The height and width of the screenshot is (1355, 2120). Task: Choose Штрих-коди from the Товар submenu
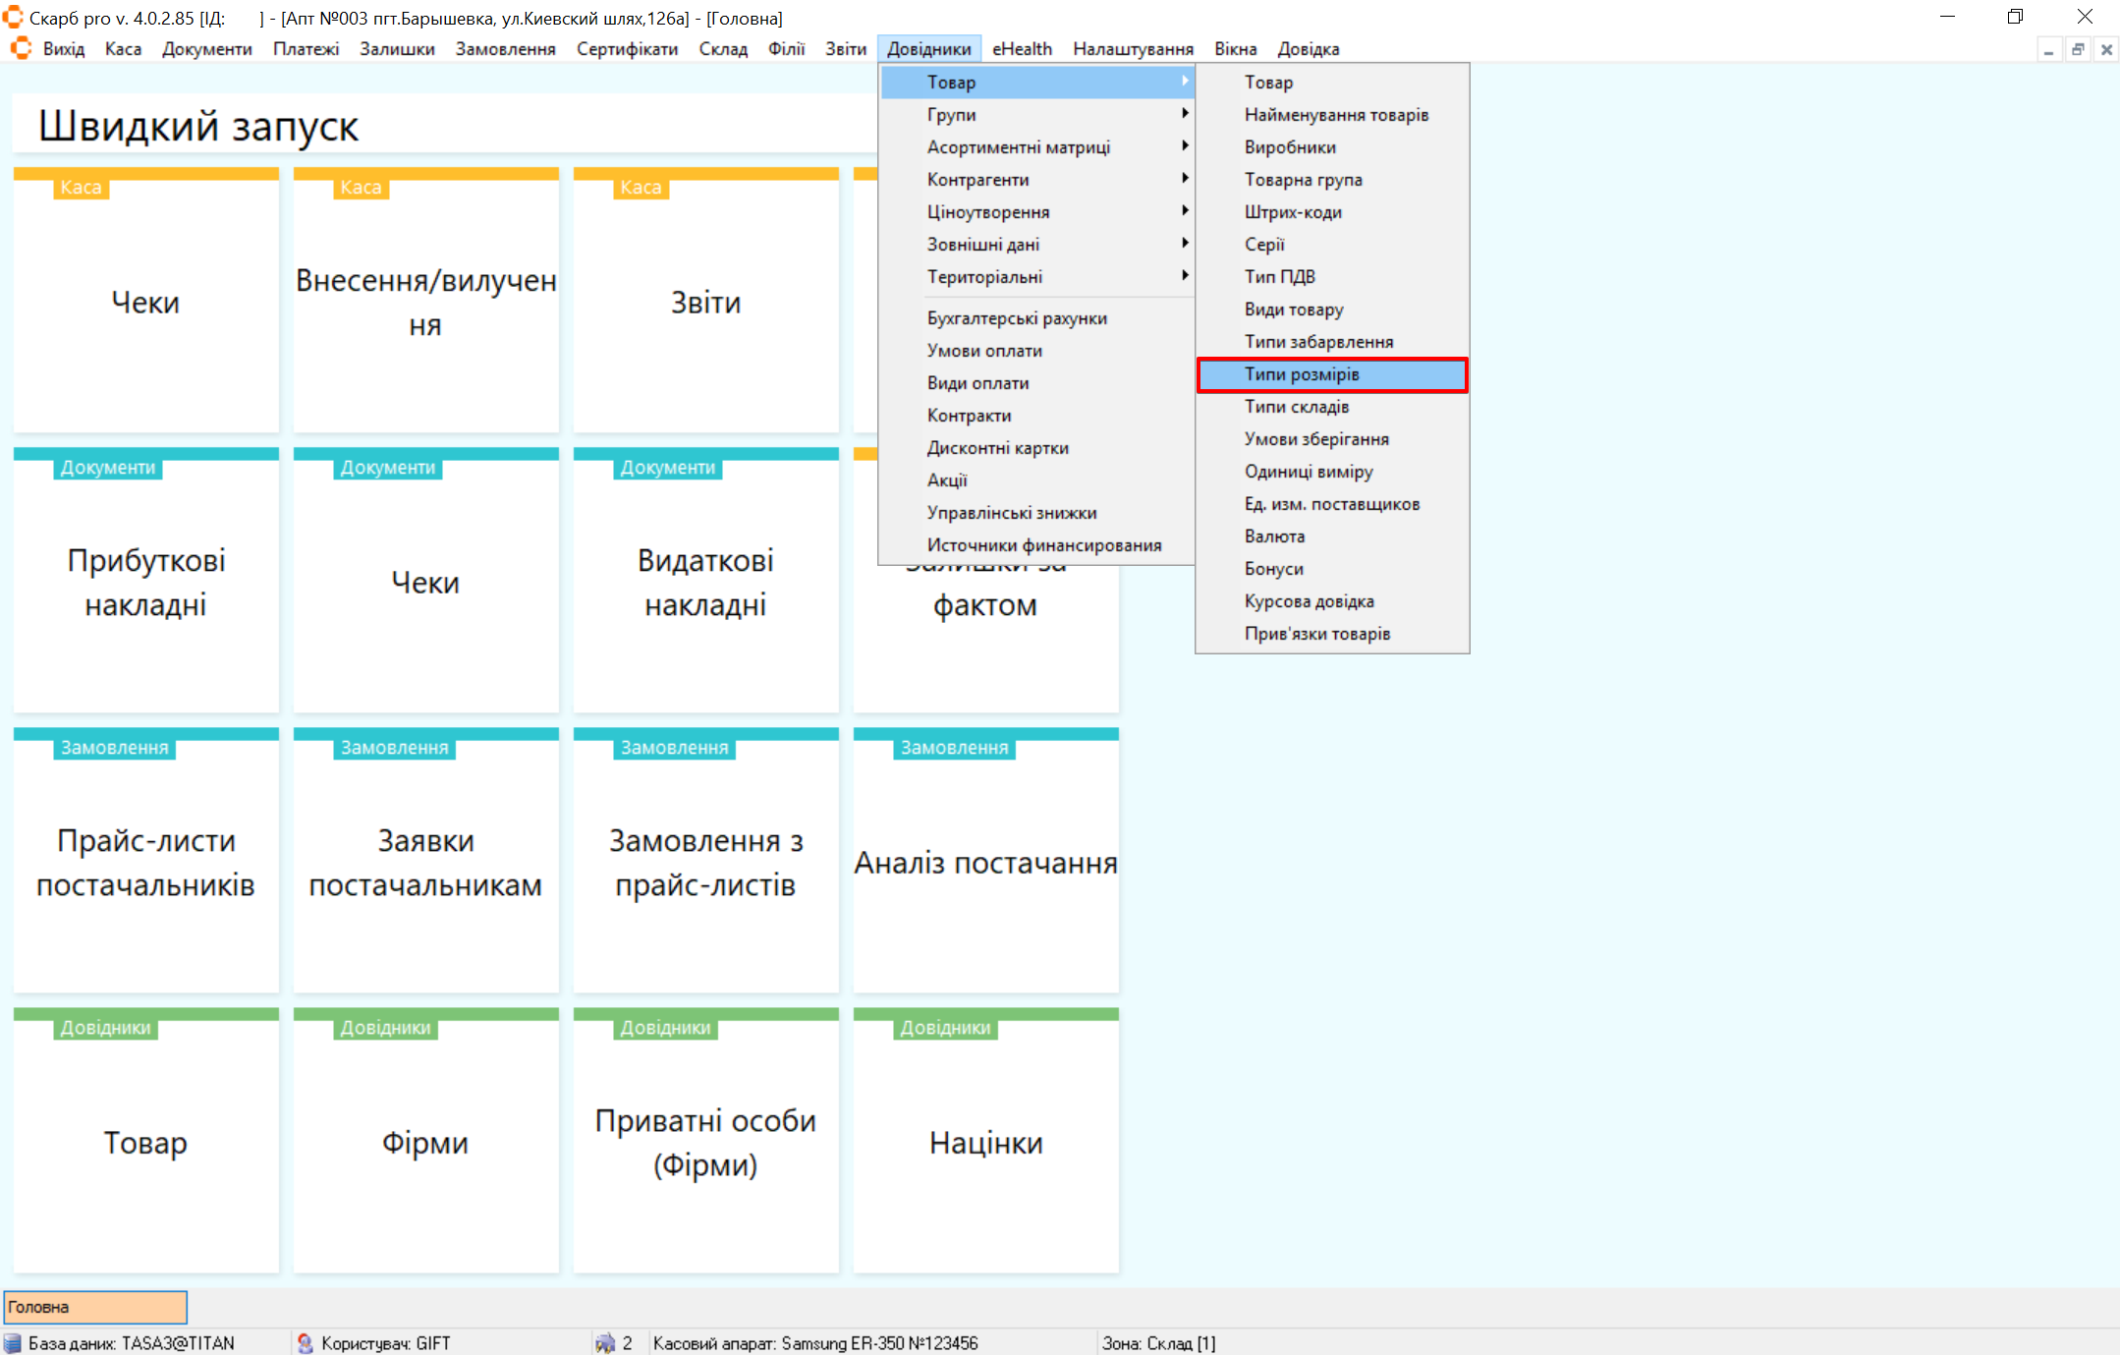coord(1292,211)
